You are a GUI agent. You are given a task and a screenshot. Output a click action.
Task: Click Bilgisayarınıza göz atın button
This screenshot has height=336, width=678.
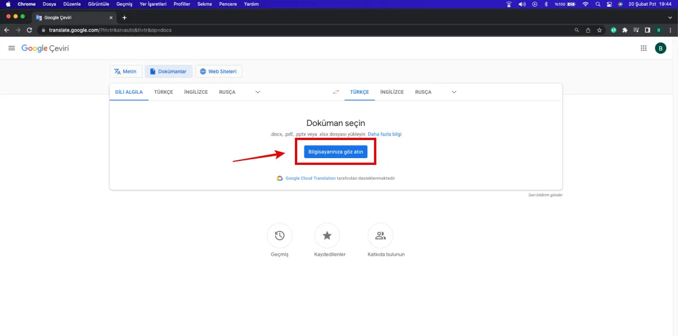tap(336, 152)
